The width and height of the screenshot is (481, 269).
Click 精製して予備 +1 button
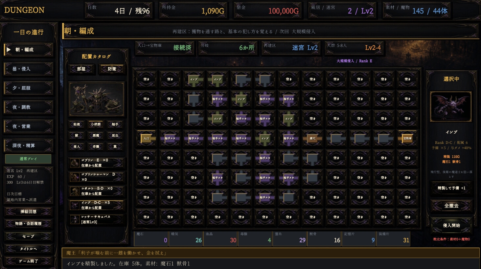451,188
